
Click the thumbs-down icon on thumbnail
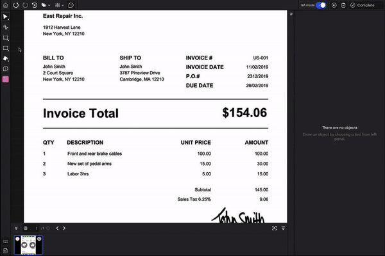pyautogui.click(x=24, y=245)
